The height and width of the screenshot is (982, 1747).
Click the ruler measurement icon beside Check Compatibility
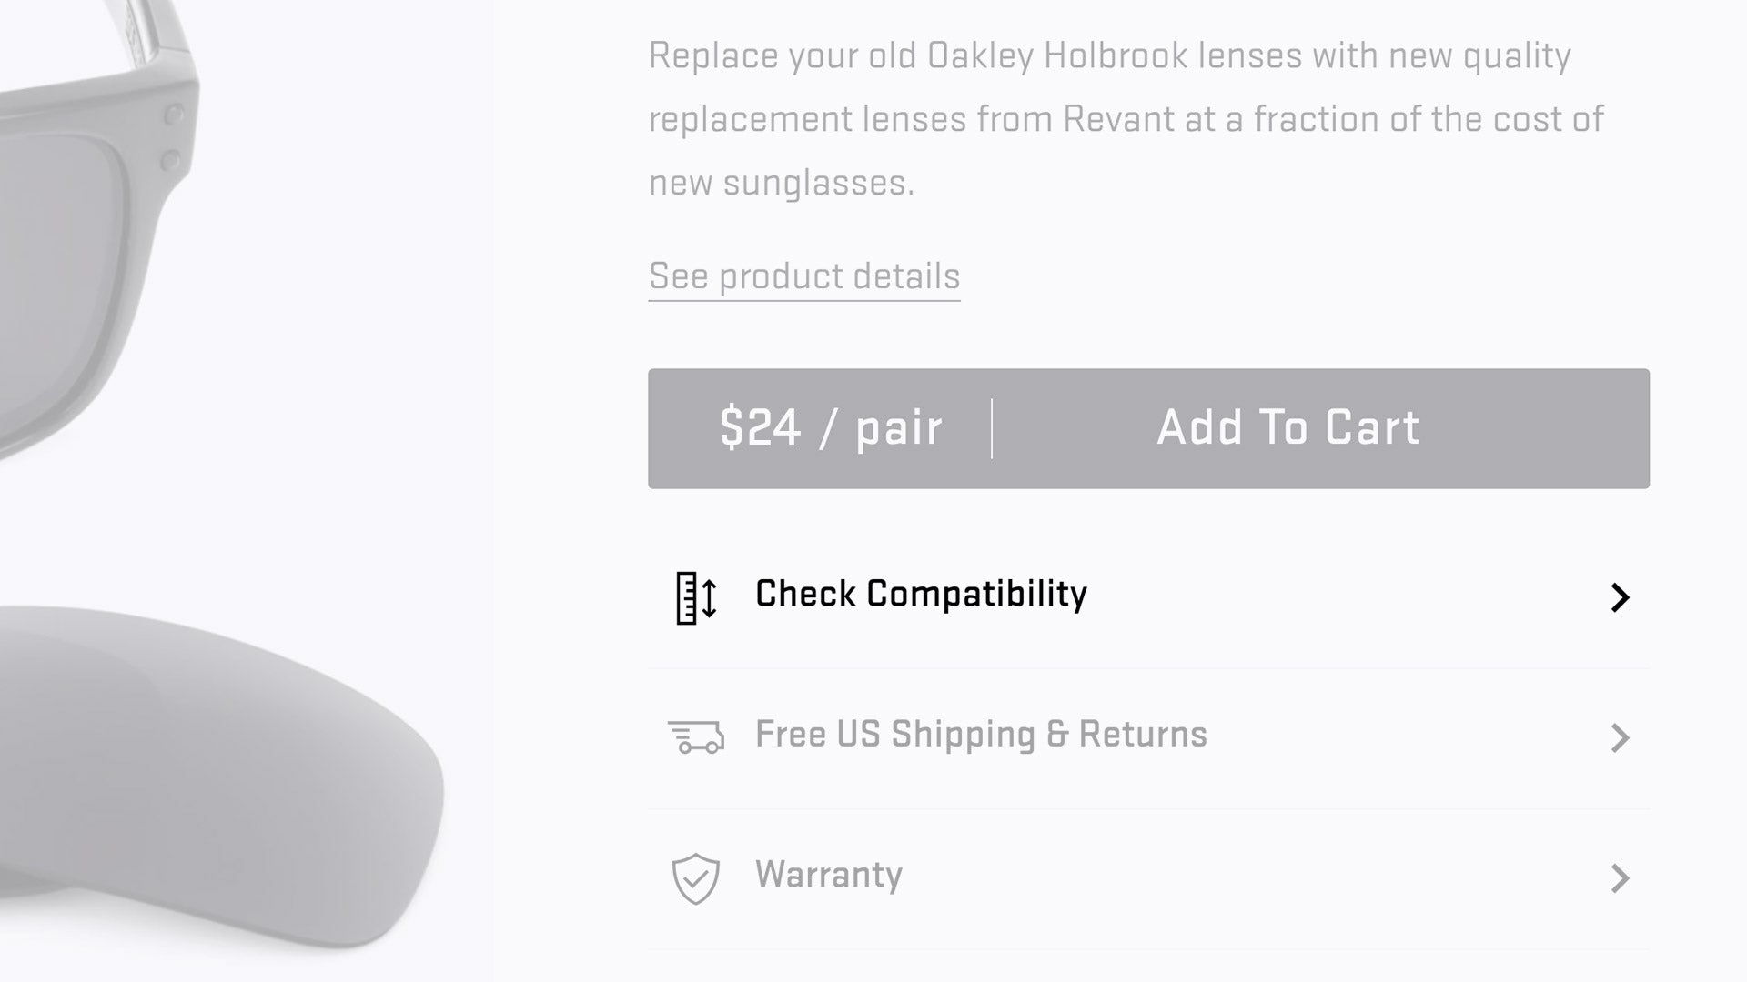click(696, 597)
